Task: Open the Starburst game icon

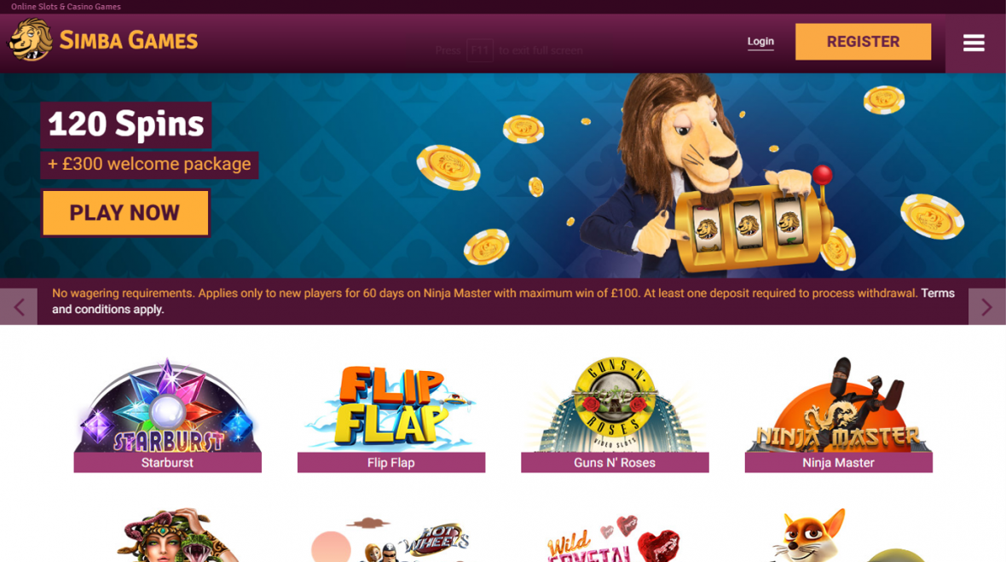Action: tap(167, 405)
